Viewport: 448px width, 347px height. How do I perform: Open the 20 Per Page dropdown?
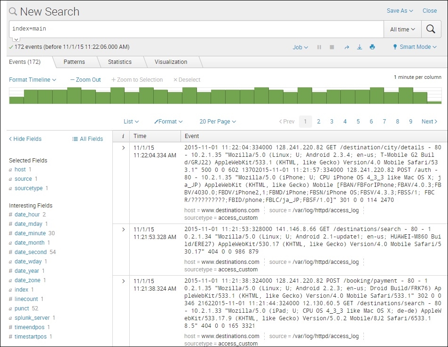[x=217, y=122]
